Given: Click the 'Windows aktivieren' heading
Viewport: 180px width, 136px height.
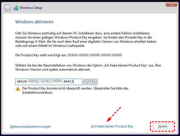Looking at the screenshot, I should coord(34,22).
